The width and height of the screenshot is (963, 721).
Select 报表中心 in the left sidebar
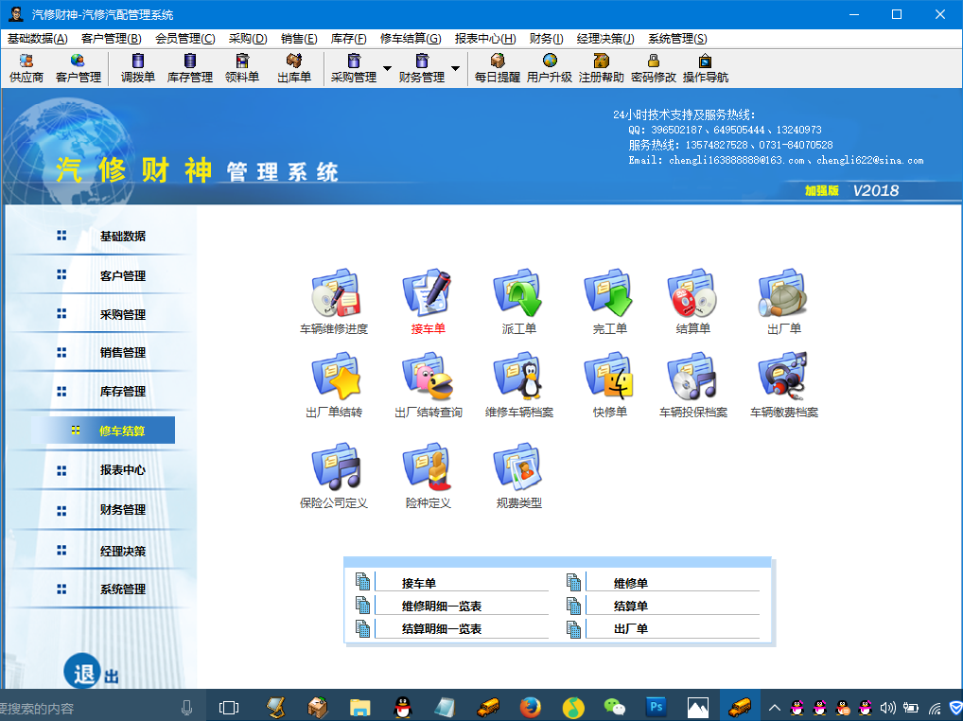tap(123, 470)
